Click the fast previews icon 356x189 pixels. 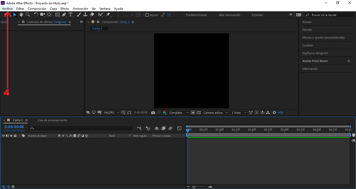pos(257,113)
